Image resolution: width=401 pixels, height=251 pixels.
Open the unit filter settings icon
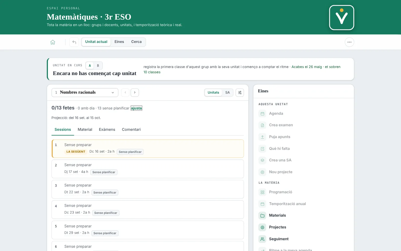(240, 93)
